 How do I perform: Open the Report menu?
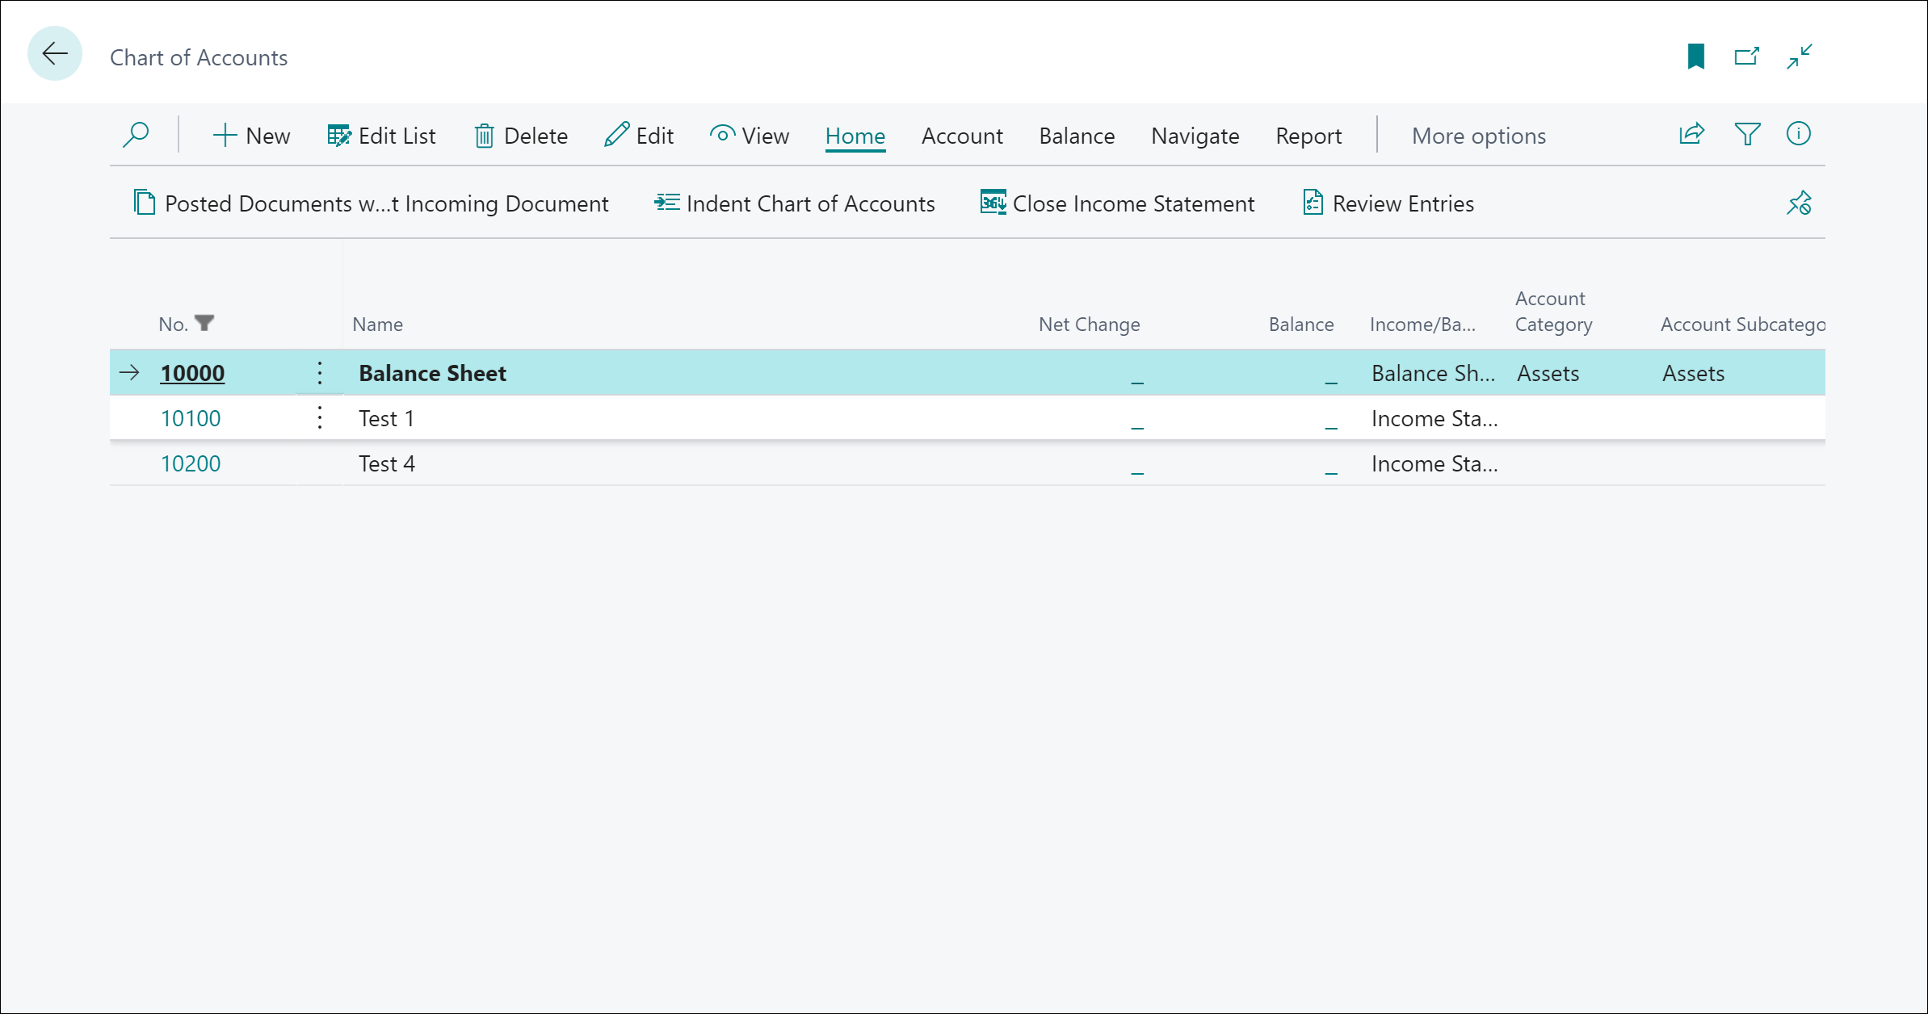click(1308, 136)
